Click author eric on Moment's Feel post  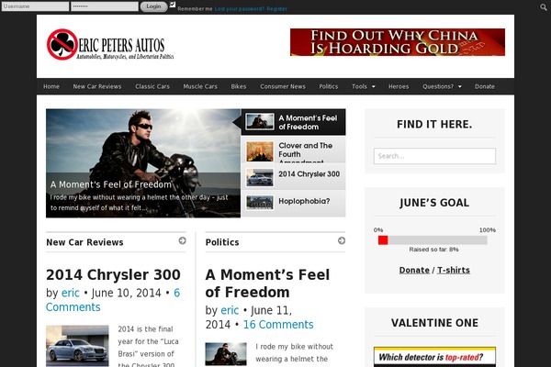(x=230, y=310)
